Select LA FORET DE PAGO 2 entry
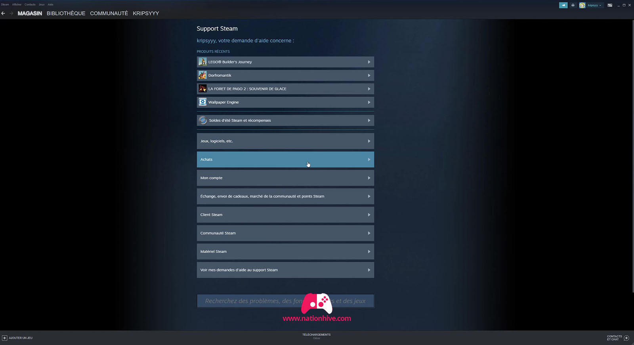Viewport: 634px width, 345px height. coord(285,89)
